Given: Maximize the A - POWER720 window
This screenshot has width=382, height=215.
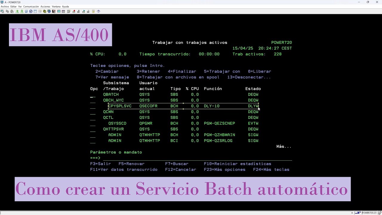Looking at the screenshot, I should click(x=368, y=2).
